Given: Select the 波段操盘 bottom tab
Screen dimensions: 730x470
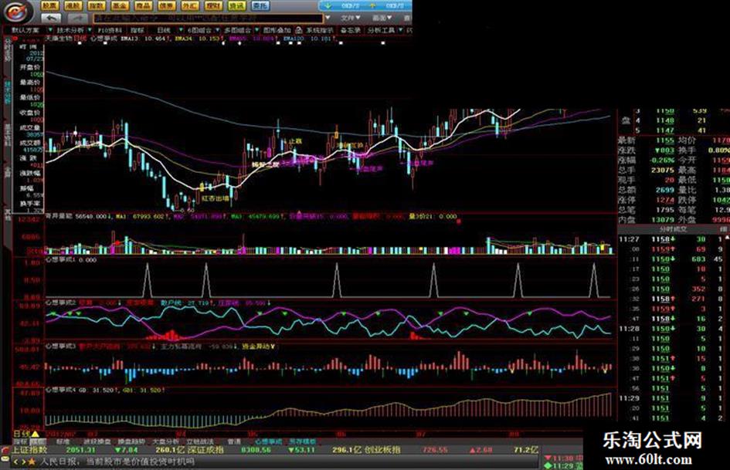Looking at the screenshot, I should (97, 441).
